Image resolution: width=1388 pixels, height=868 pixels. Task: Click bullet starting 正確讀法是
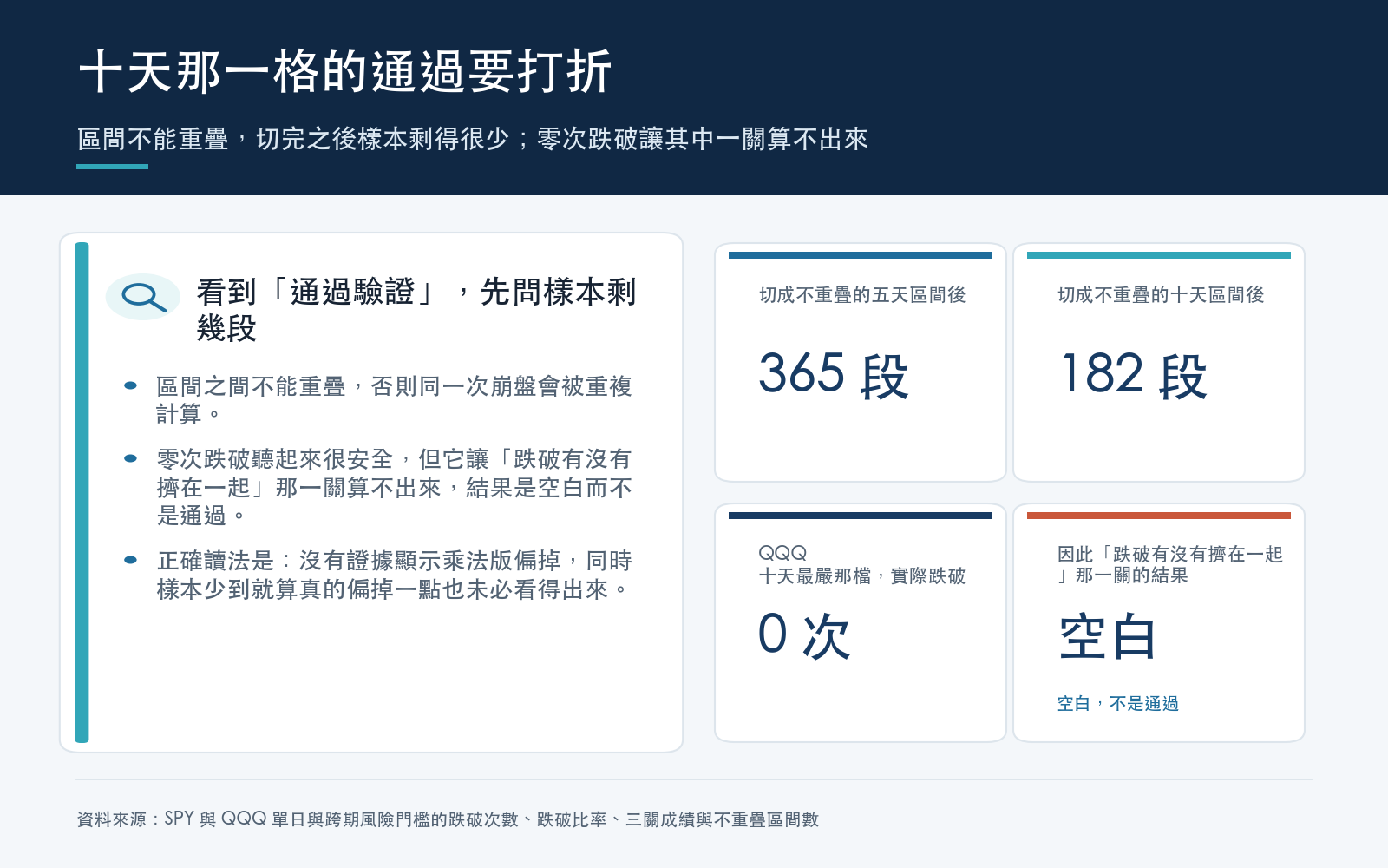click(x=394, y=575)
